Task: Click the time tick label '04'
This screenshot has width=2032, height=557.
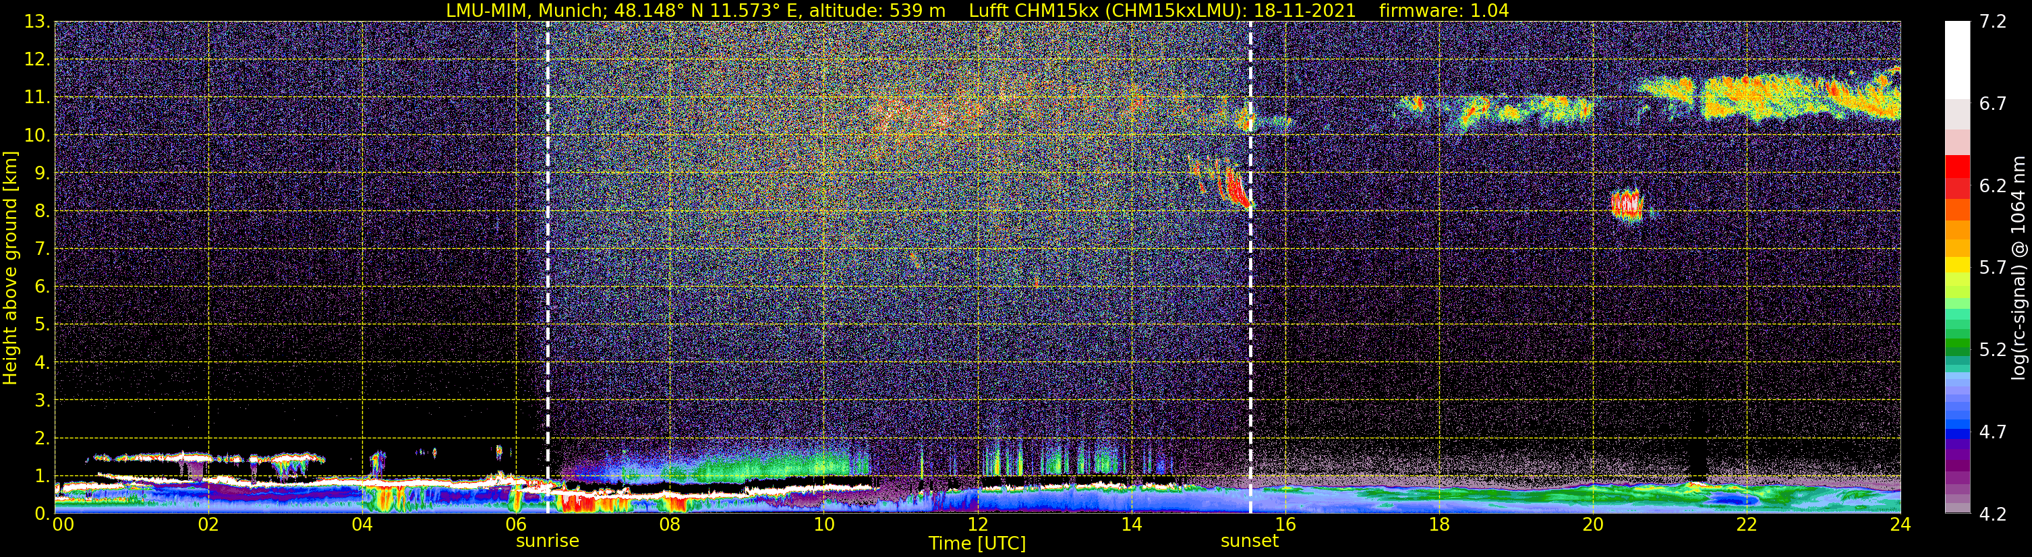Action: point(362,525)
